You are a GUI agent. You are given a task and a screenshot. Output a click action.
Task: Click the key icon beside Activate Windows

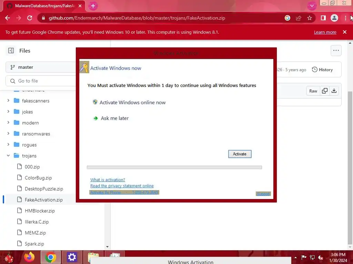[x=84, y=67]
